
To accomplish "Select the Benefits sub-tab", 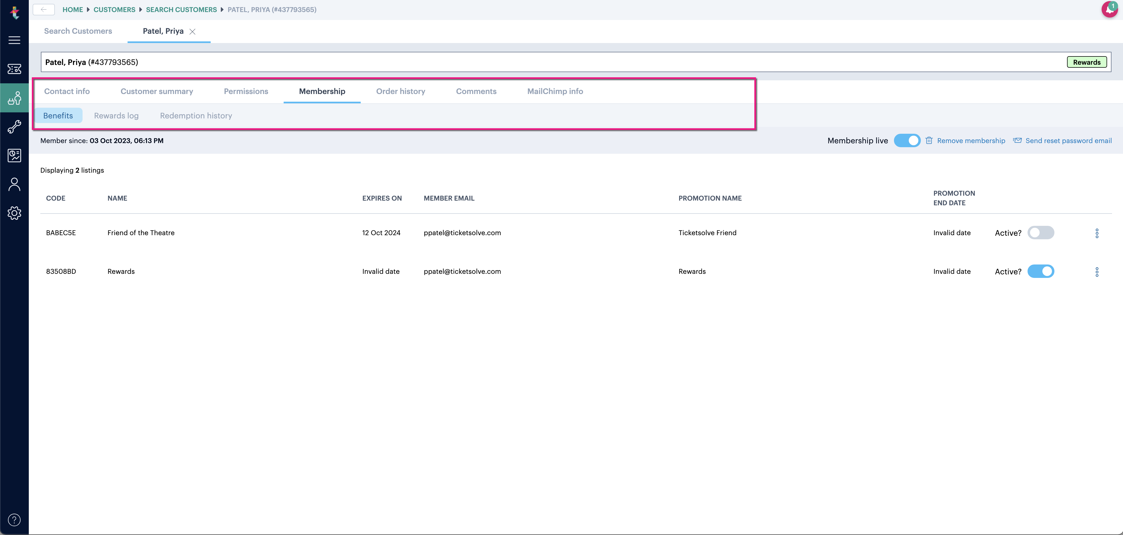I will tap(58, 115).
